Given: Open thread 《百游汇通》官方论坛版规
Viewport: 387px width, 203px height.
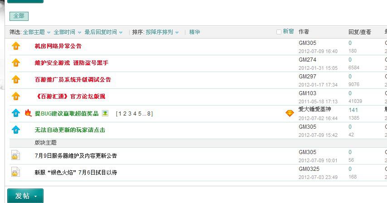Looking at the screenshot, I should pyautogui.click(x=70, y=96).
